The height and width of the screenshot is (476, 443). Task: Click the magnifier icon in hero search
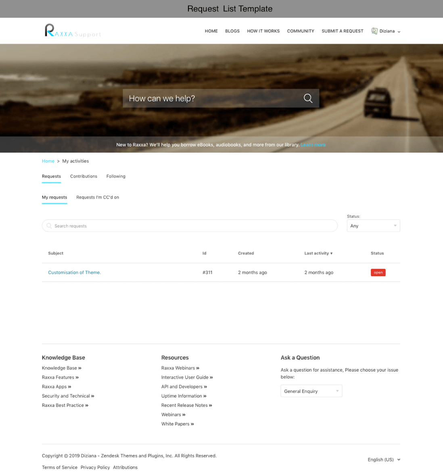click(308, 98)
